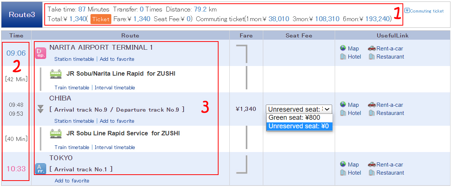Click train icon beside JR Sobu/Narita Line Rapid
This screenshot has height=188, width=452.
(56, 74)
